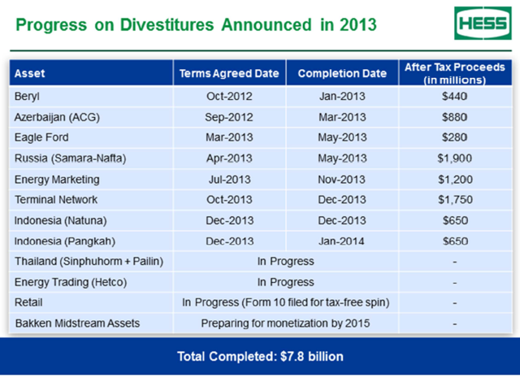Click the 'Sep-2012' date cell
This screenshot has width=520, height=382.
pos(229,117)
